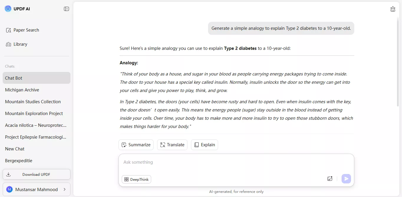Start a New Chat
Image resolution: width=402 pixels, height=197 pixels.
(x=14, y=149)
